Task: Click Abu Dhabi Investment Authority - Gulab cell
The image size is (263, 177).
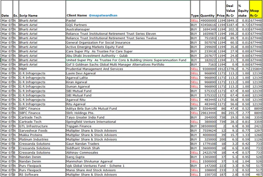Action: (x=128, y=56)
